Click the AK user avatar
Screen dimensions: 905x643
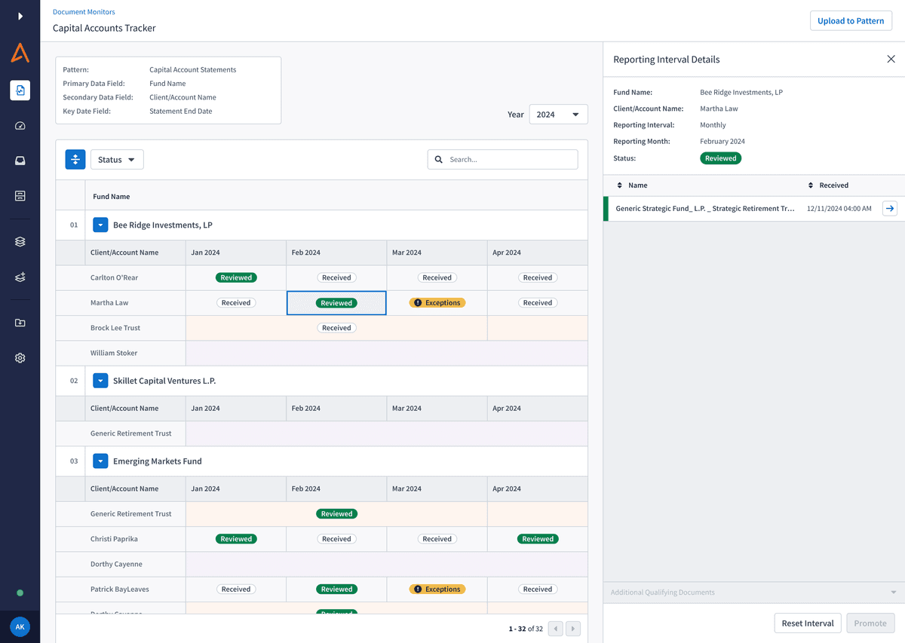(20, 627)
